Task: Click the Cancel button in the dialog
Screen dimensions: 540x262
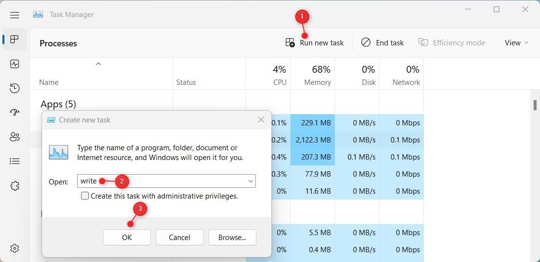Action: point(179,238)
